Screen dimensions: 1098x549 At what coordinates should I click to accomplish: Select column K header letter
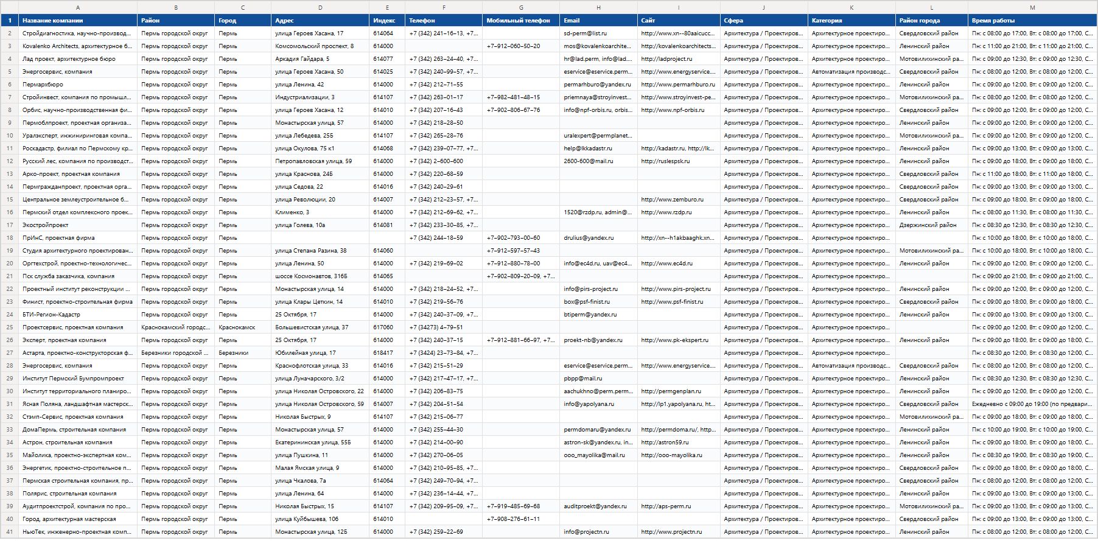851,7
